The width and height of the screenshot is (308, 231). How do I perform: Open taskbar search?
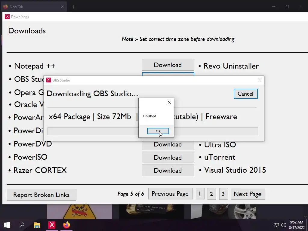coord(22,225)
